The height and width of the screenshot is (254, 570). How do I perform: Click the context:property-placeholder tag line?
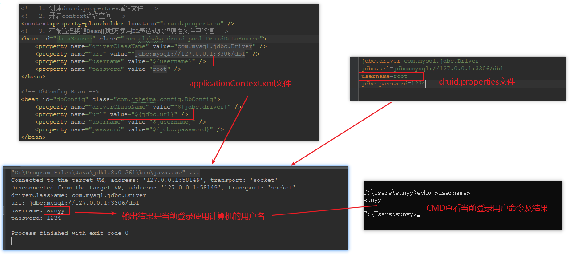pos(127,24)
